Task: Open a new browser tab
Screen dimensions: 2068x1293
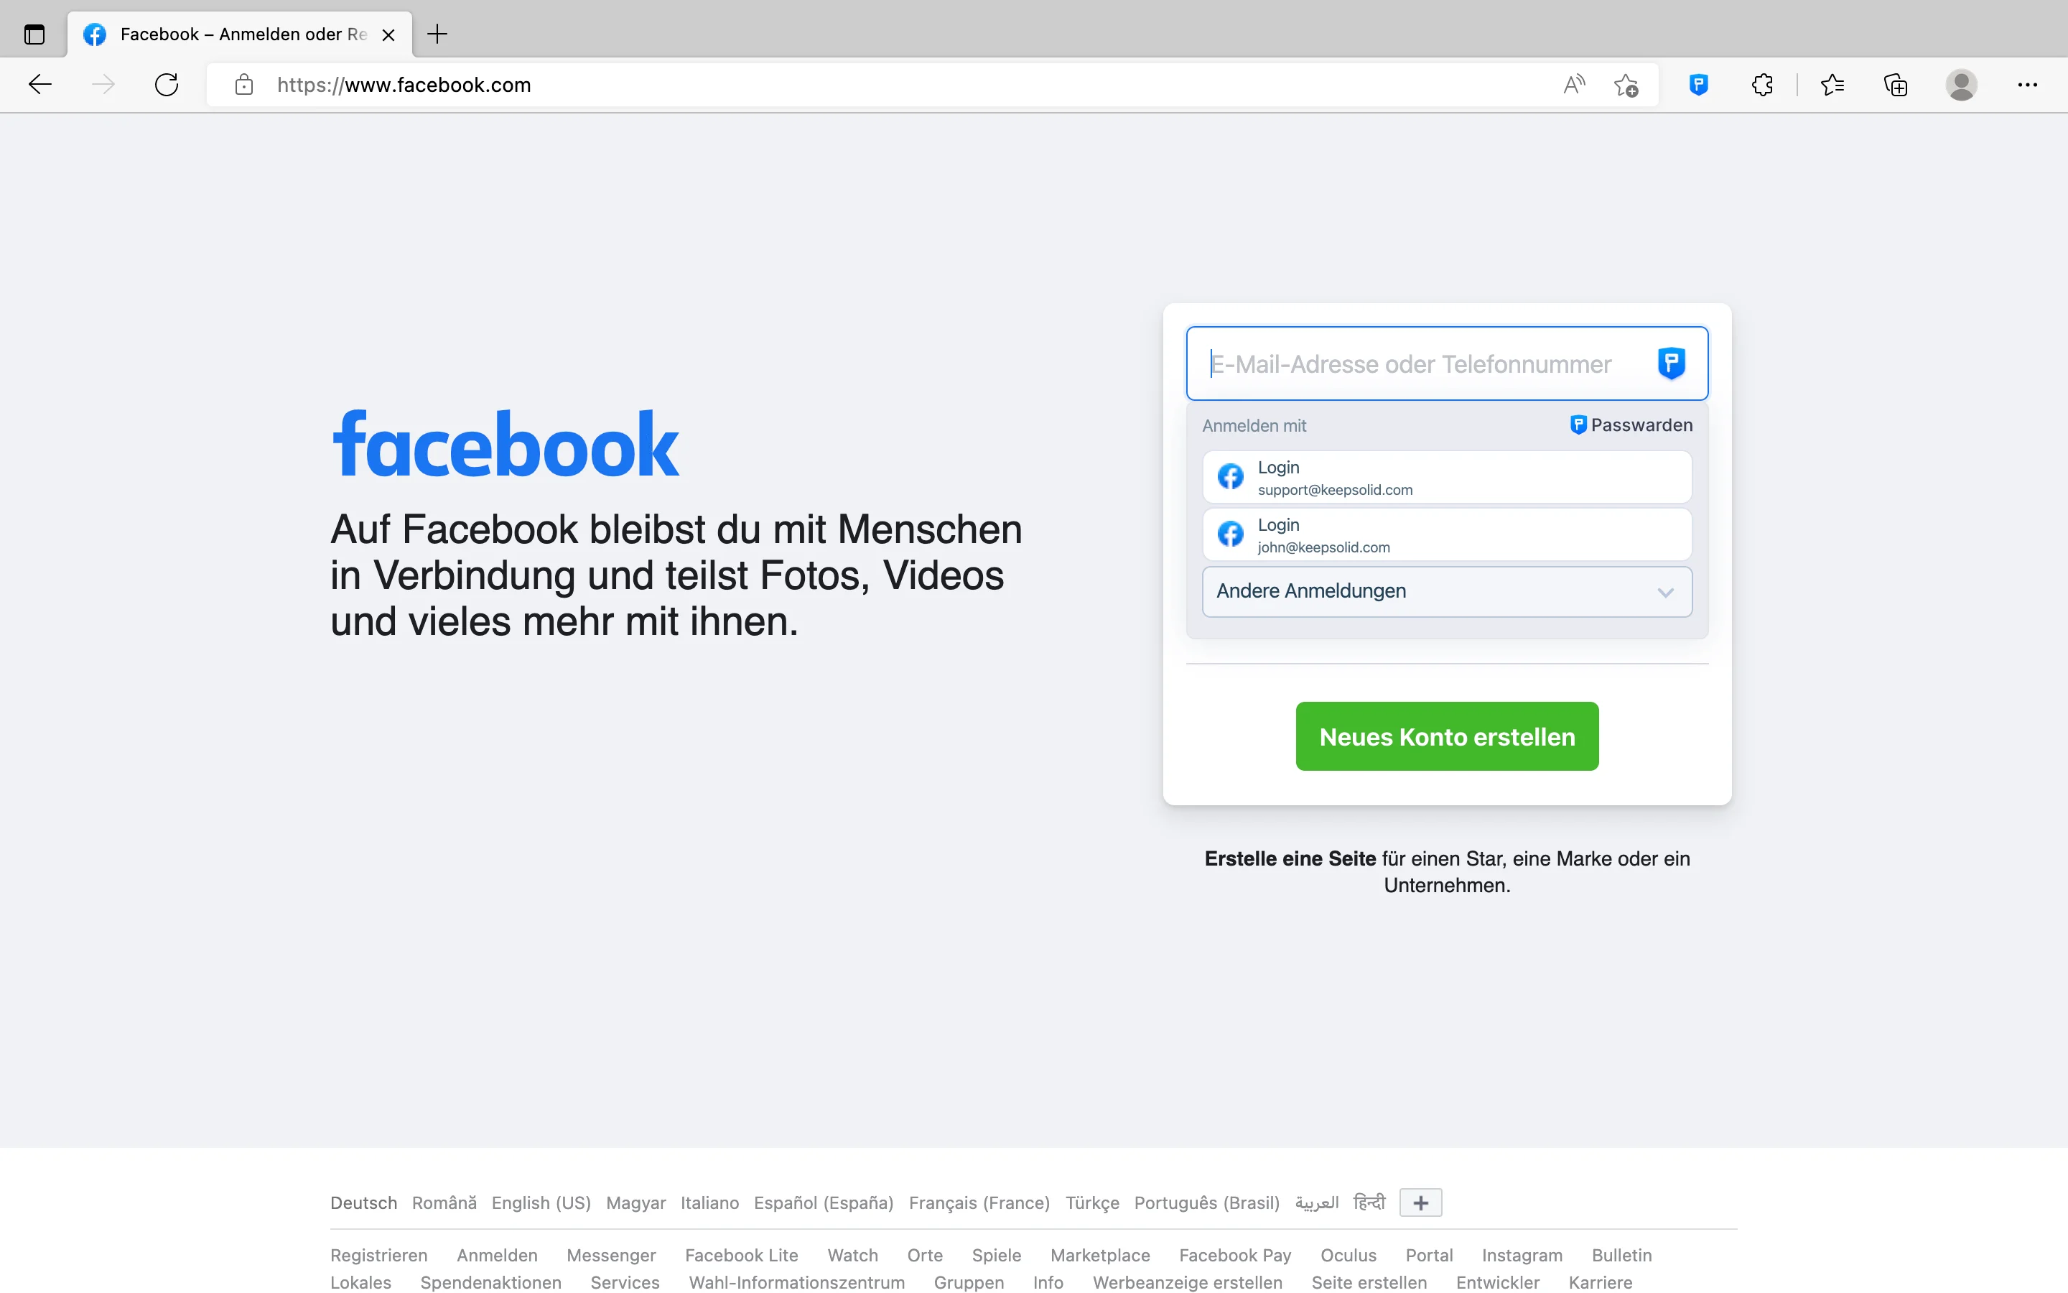Action: tap(437, 34)
